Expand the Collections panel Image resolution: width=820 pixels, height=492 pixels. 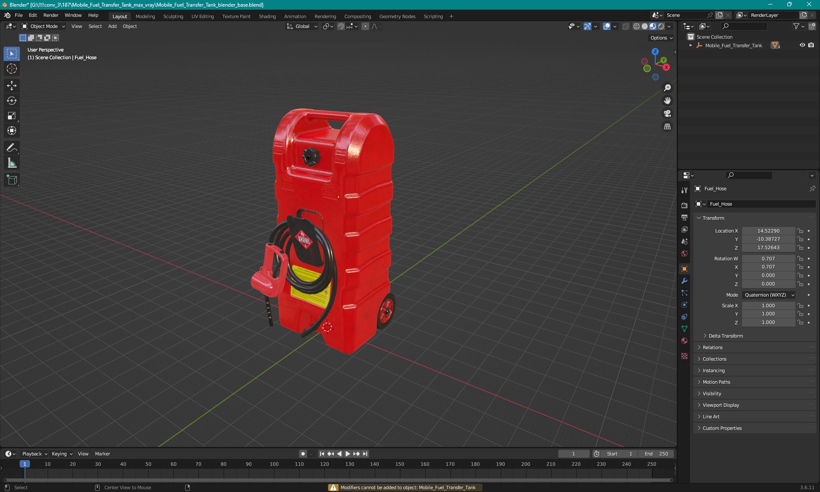click(714, 359)
